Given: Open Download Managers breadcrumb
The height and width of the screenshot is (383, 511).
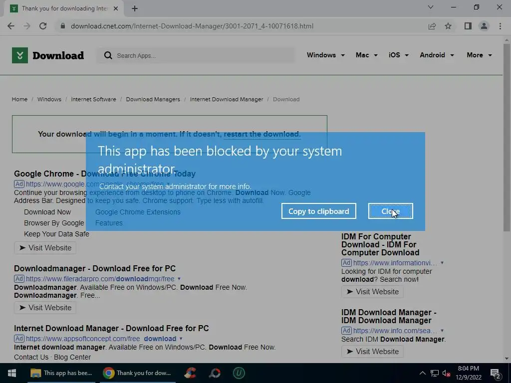Looking at the screenshot, I should click(x=153, y=99).
